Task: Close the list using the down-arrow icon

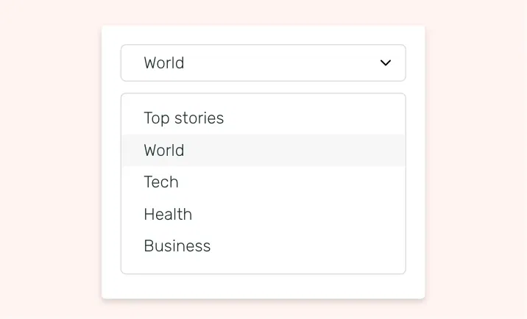Action: 385,63
